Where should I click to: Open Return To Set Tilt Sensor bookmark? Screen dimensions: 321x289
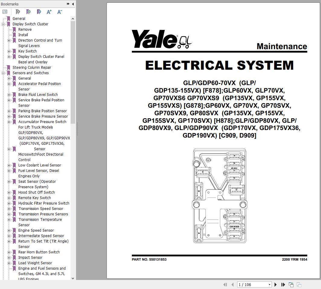43,244
